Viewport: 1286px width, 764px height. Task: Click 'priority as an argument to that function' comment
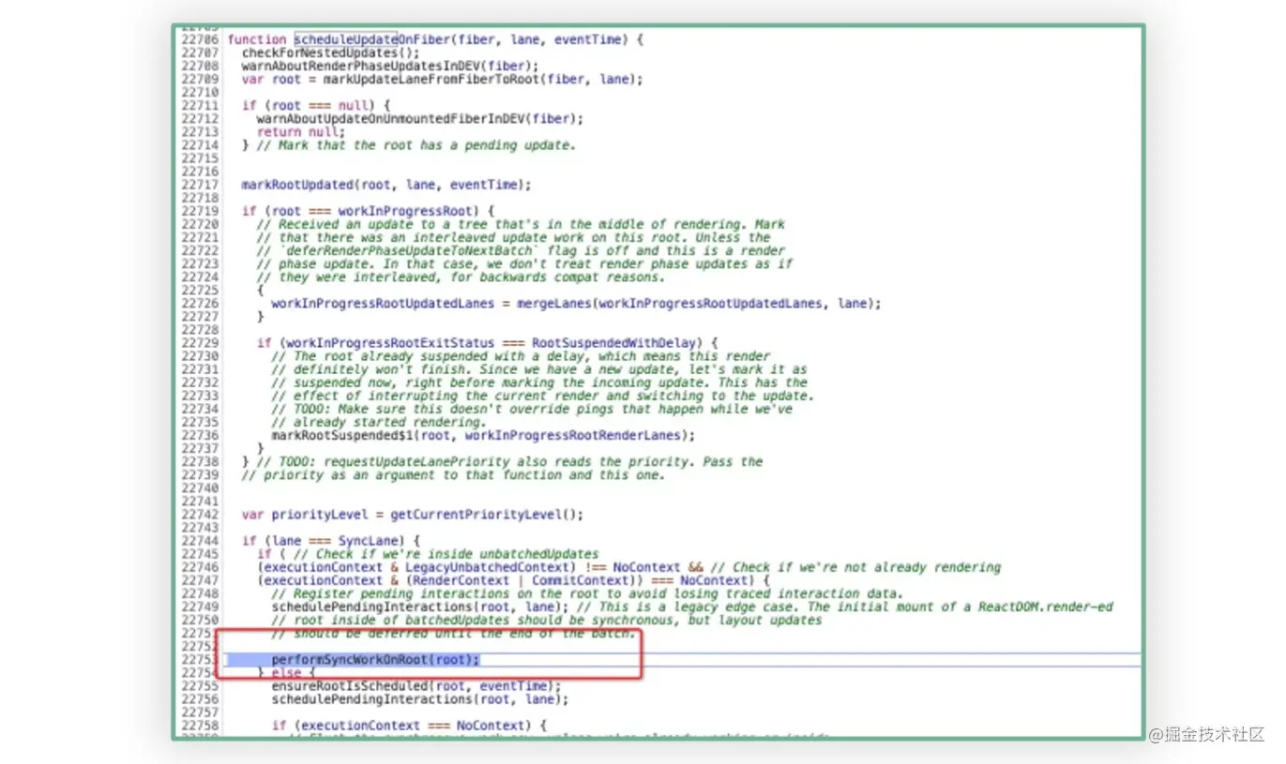pyautogui.click(x=453, y=474)
